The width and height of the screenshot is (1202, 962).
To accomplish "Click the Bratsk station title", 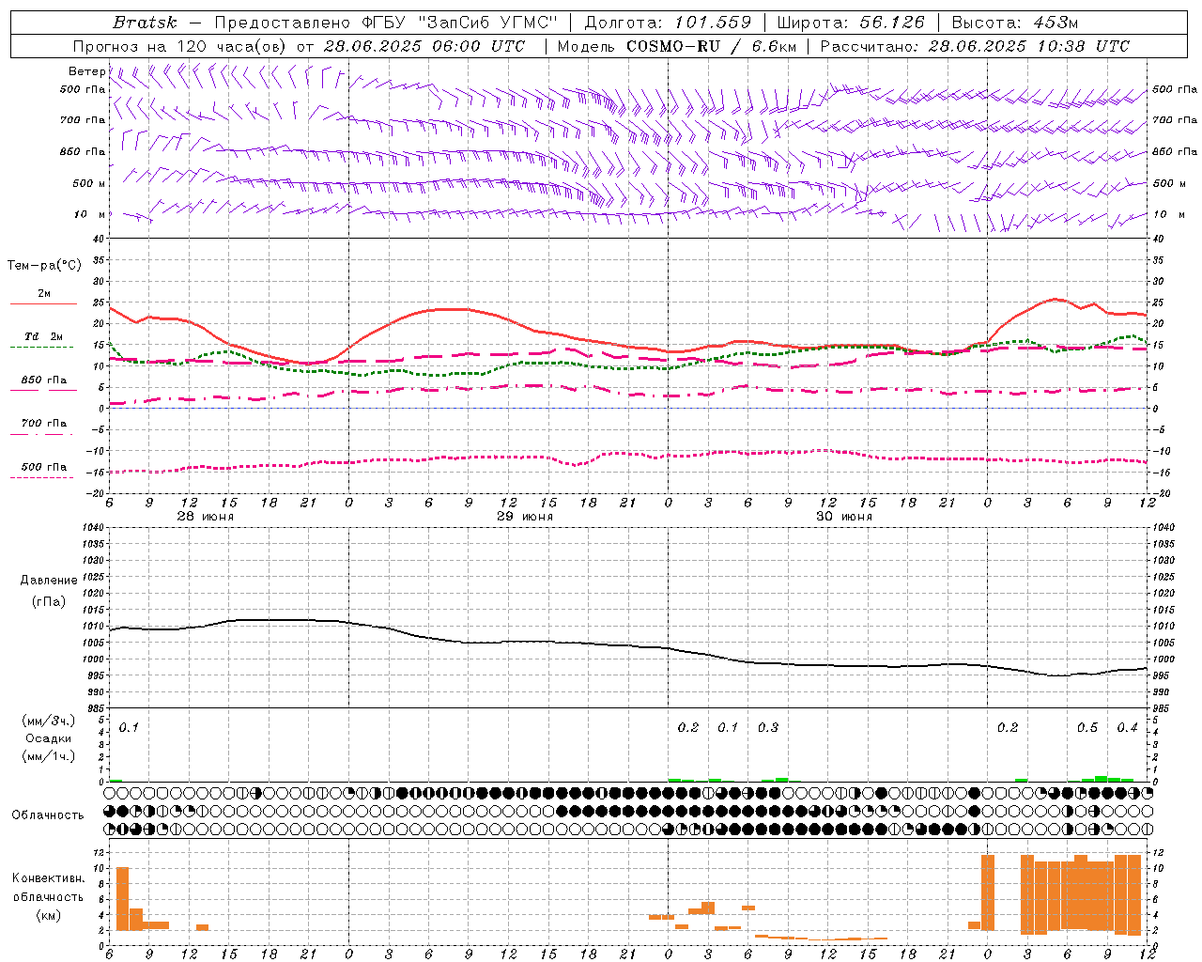I will pyautogui.click(x=145, y=23).
